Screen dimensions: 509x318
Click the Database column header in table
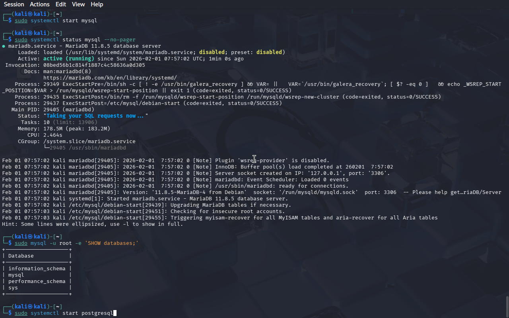click(21, 256)
